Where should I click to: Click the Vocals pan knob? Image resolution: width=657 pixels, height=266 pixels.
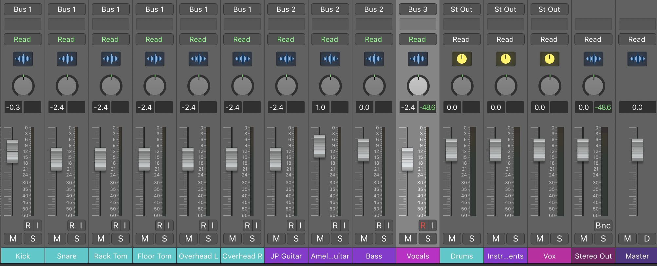coord(418,86)
